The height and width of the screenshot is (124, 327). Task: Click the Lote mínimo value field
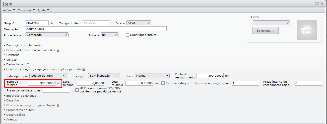coord(90,83)
